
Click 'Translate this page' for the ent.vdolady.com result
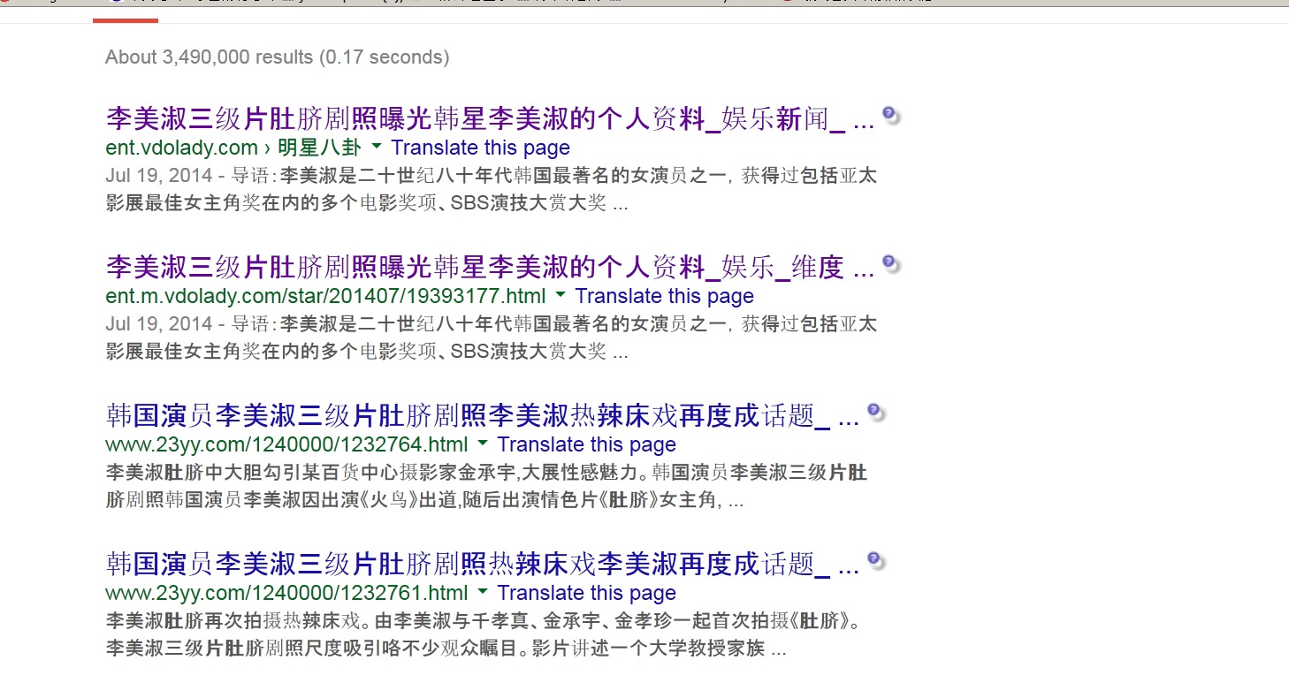click(x=480, y=148)
